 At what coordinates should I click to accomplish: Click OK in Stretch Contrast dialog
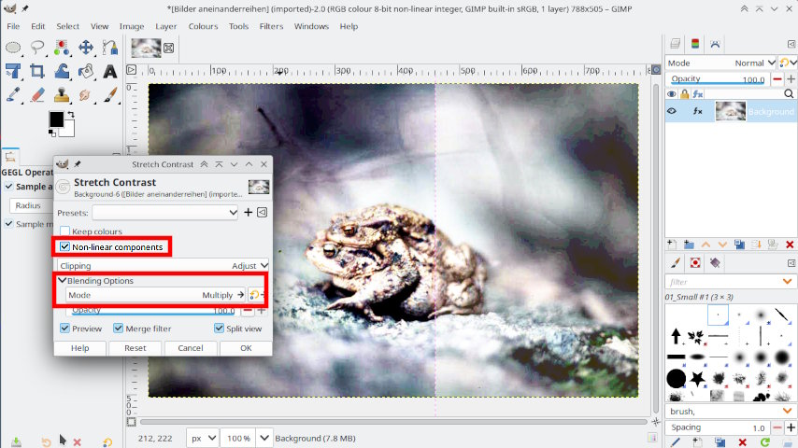(x=246, y=348)
